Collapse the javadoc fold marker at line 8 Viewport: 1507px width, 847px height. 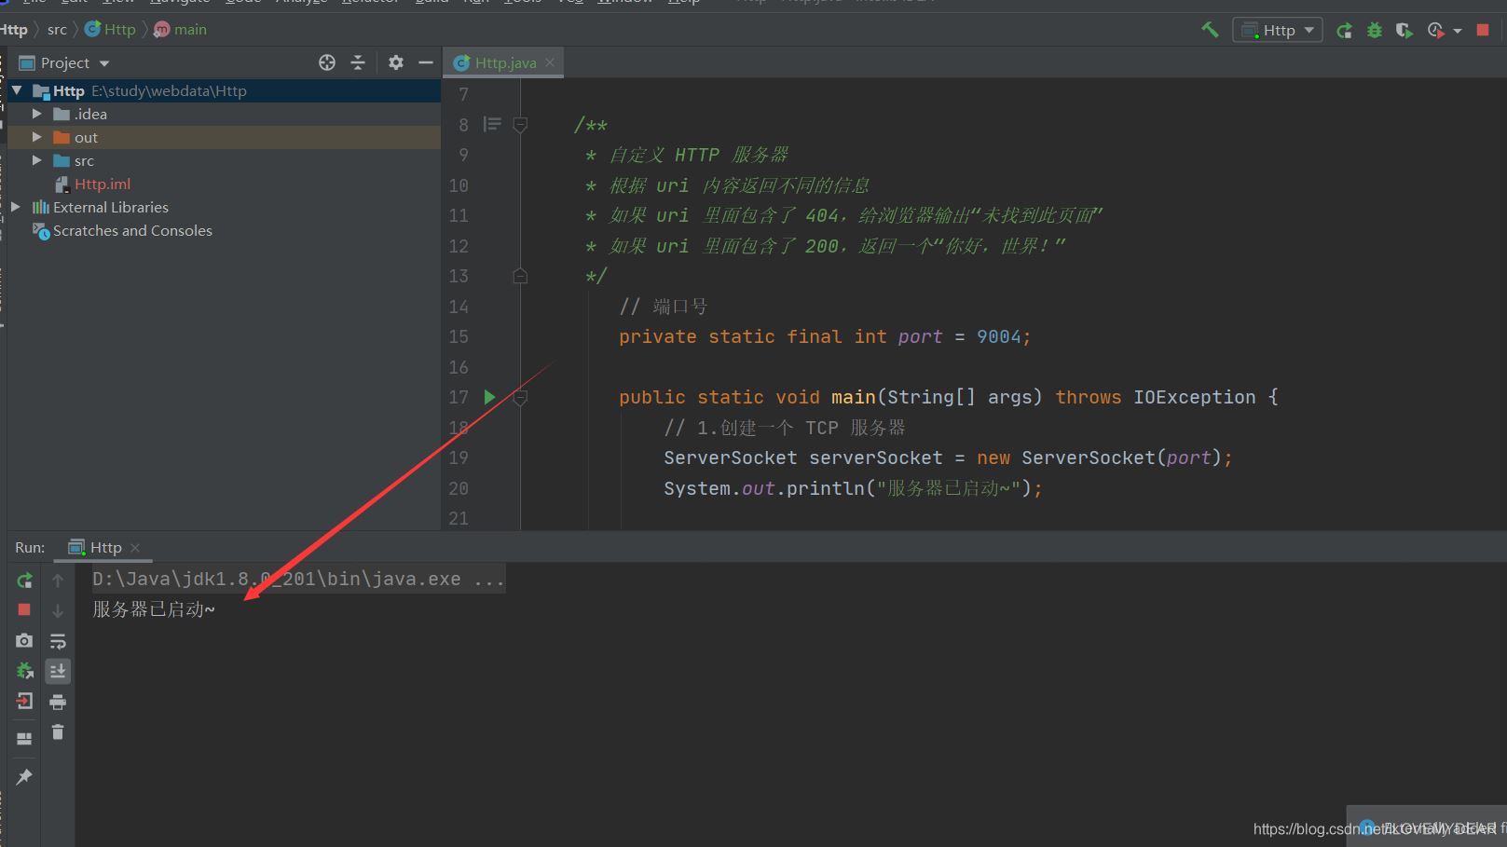pos(520,125)
